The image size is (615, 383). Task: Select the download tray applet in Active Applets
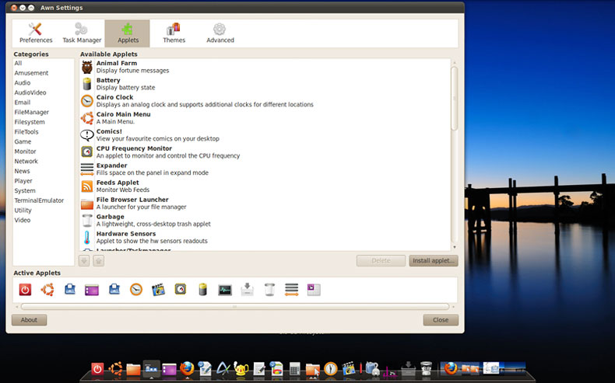(247, 290)
